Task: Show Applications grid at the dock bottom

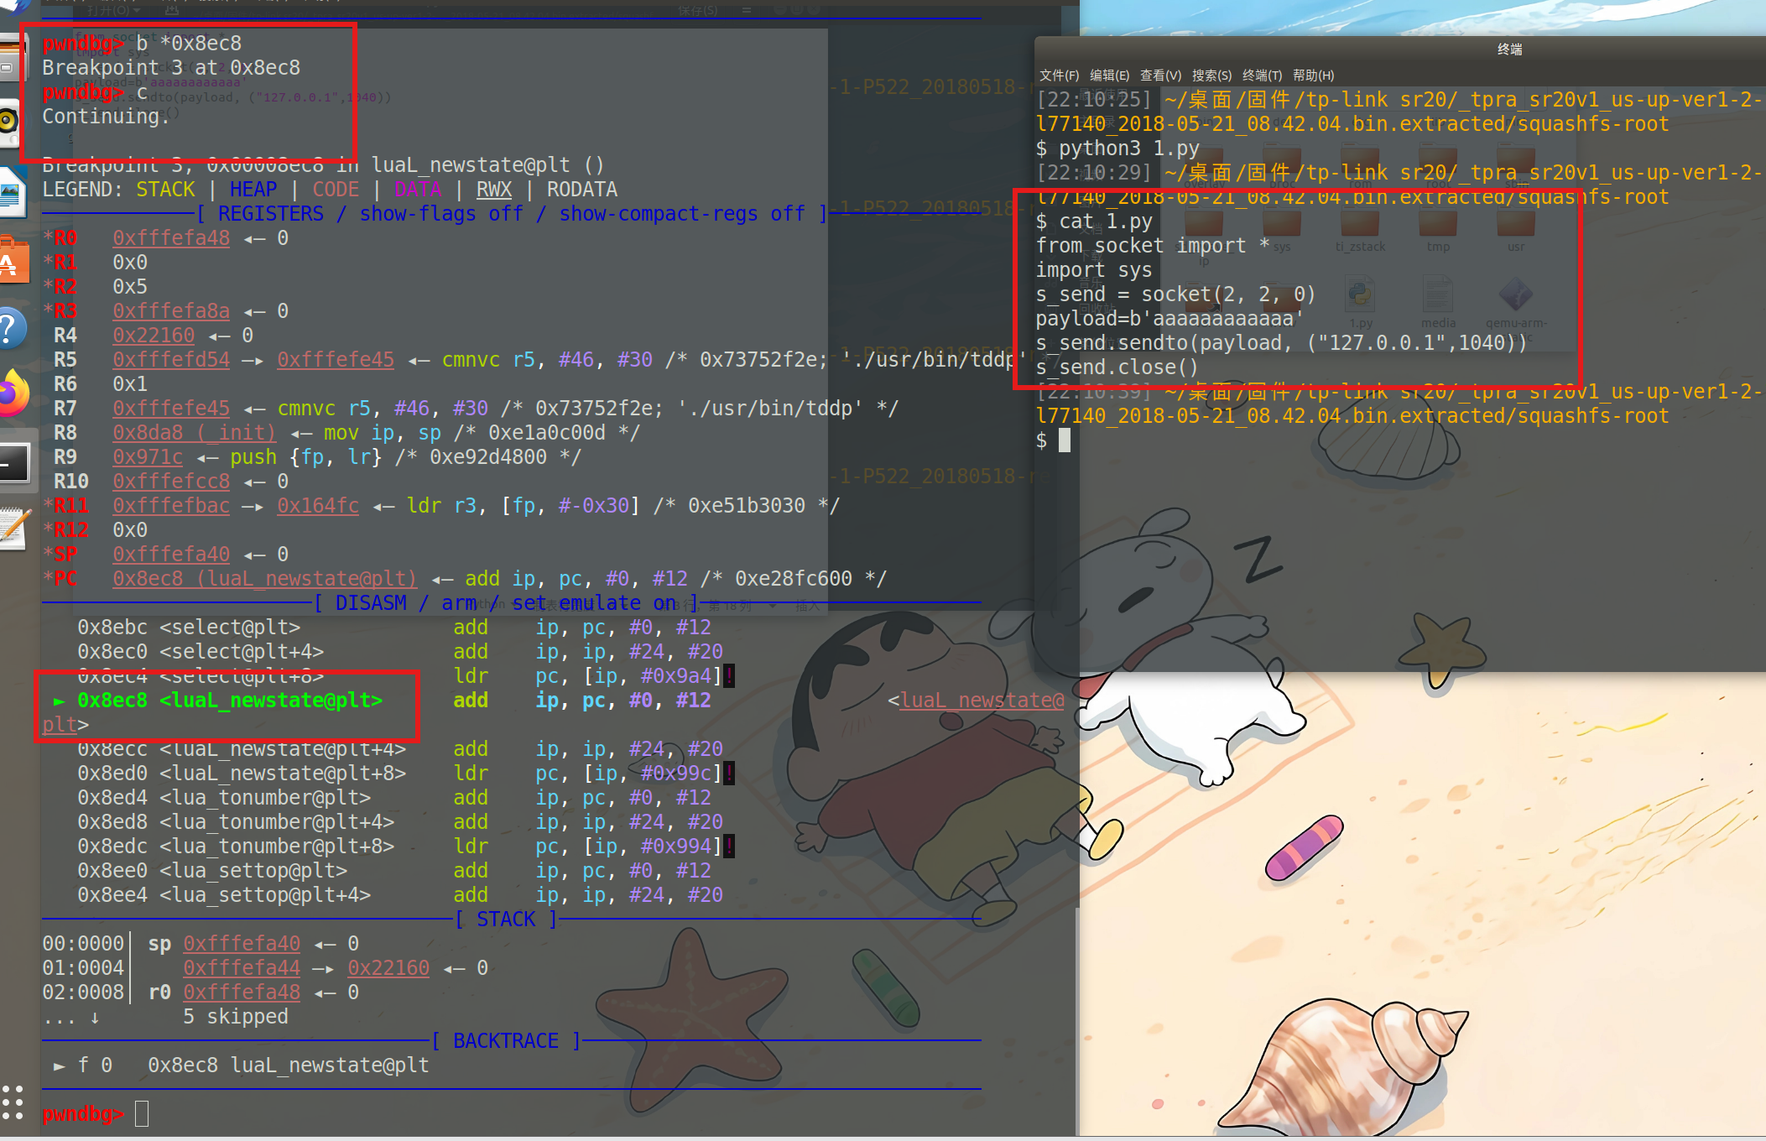Action: 12,1102
